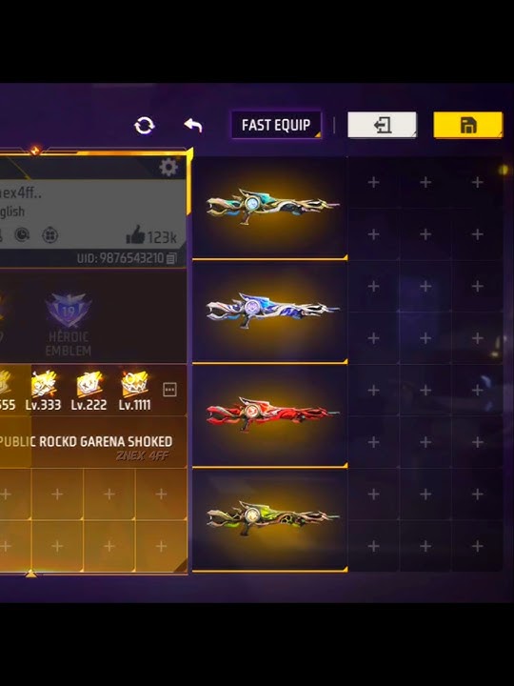Click the yellow save disk button
Screen dimensions: 514x686
tap(468, 125)
